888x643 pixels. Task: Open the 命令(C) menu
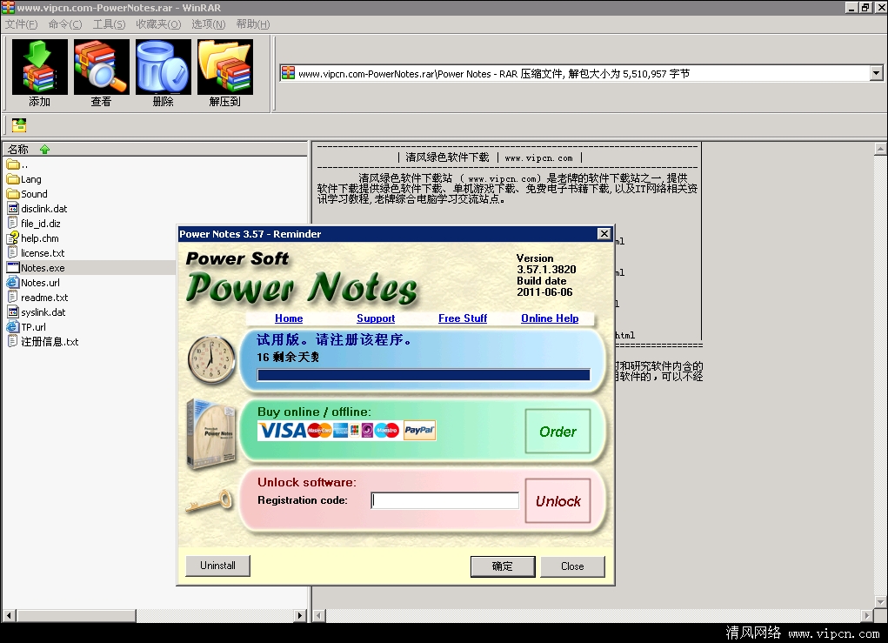pos(65,23)
